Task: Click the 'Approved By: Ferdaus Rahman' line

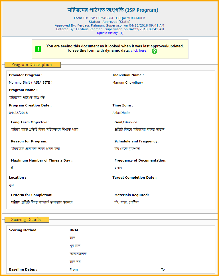Action: click(109, 25)
